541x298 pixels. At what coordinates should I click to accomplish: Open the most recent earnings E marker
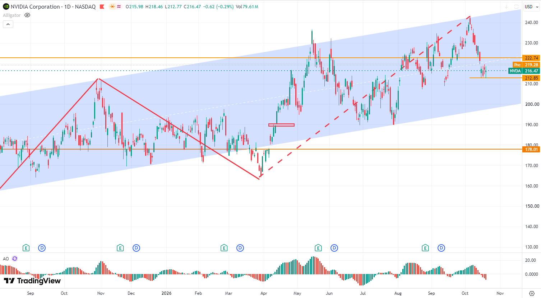tap(425, 248)
